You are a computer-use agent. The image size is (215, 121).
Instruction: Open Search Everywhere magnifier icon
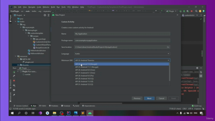pyautogui.click(x=196, y=11)
